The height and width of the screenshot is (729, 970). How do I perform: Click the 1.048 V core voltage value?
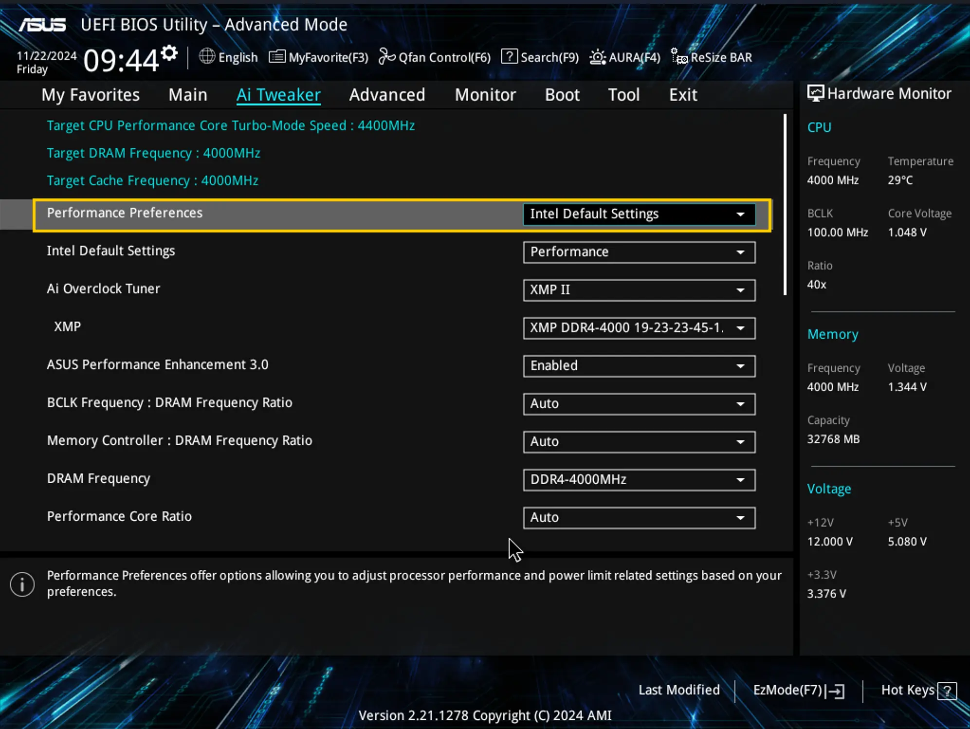[907, 232]
